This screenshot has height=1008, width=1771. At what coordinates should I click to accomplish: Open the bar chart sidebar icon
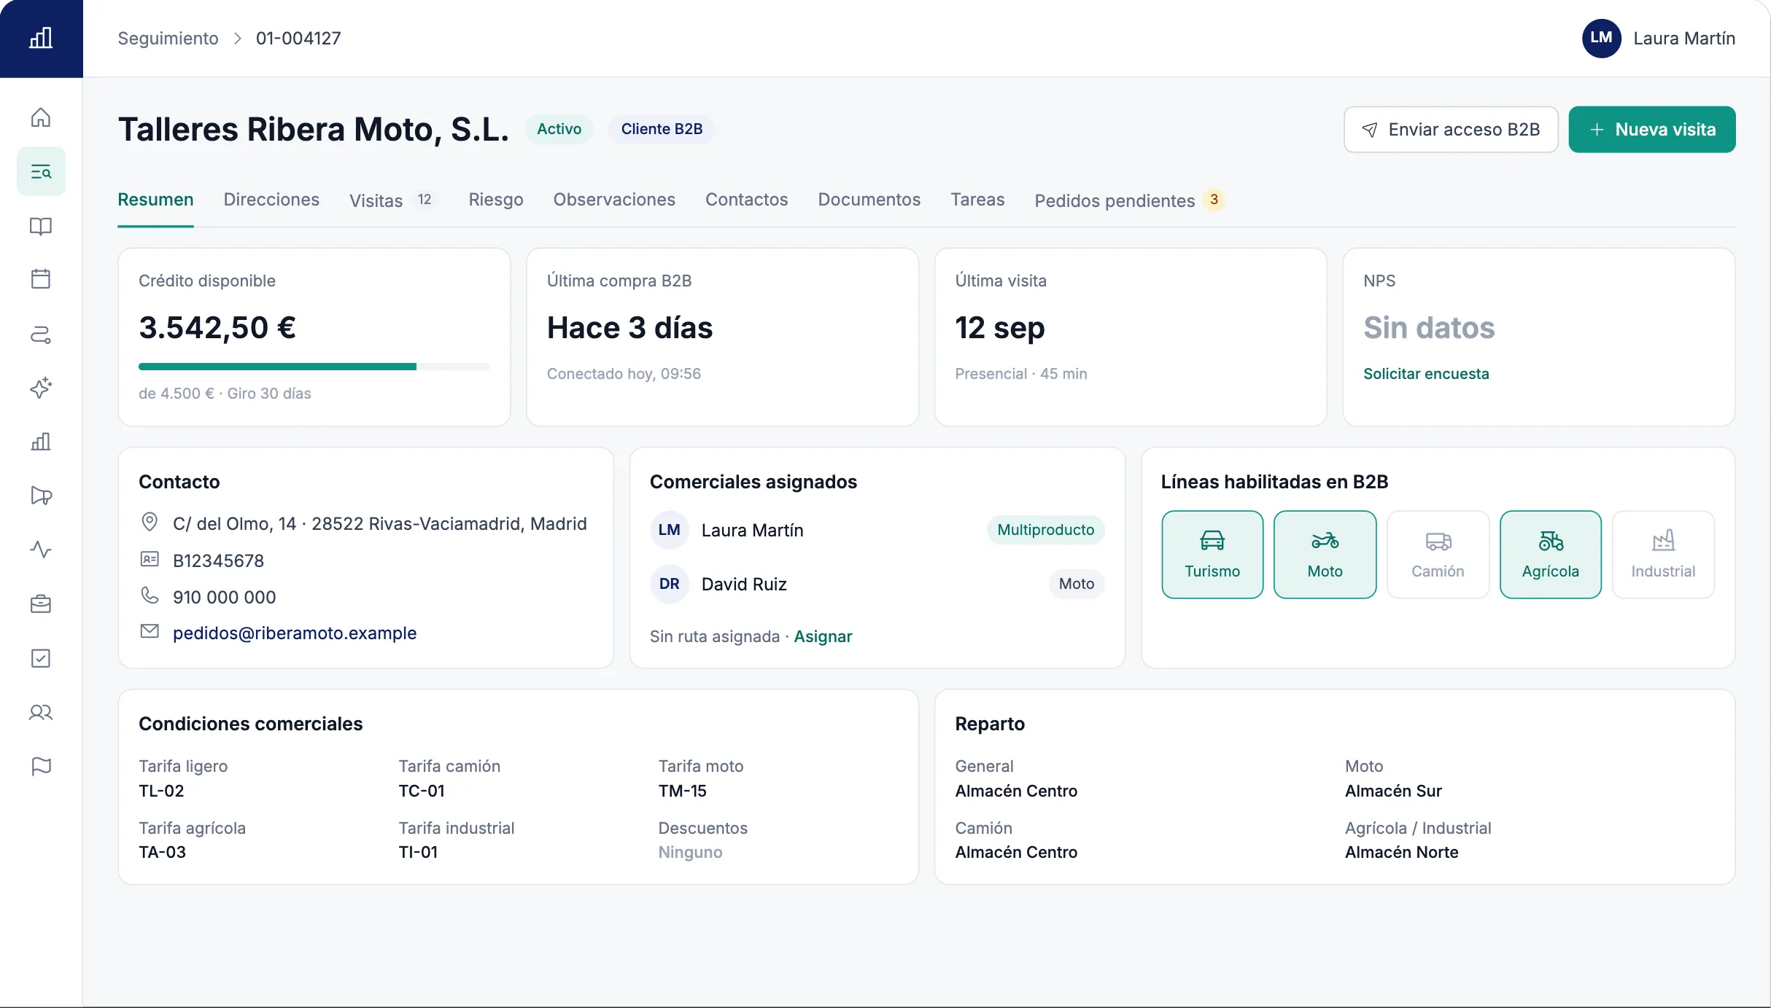click(41, 442)
